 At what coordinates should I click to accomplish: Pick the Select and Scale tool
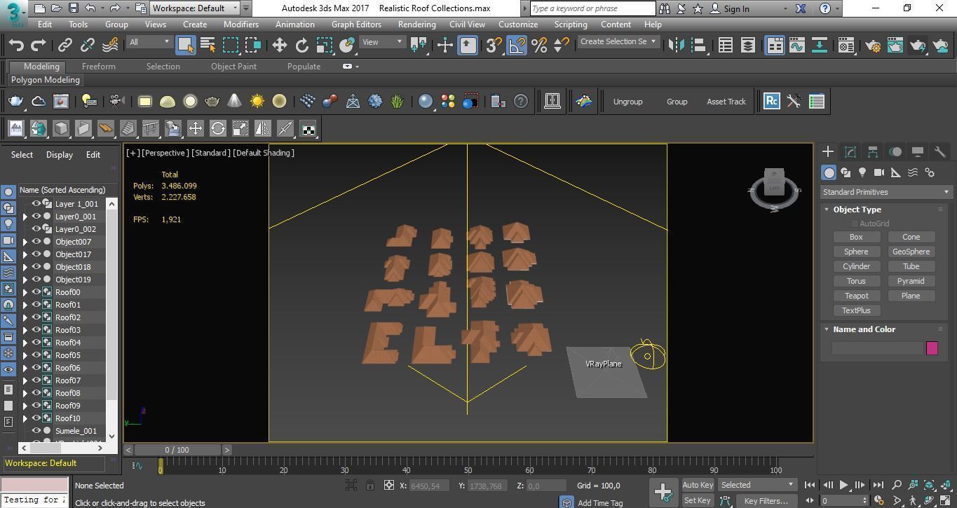tap(324, 45)
